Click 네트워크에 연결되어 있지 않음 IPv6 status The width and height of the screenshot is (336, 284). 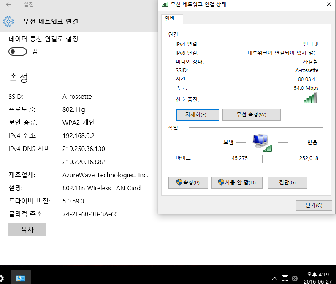(283, 53)
